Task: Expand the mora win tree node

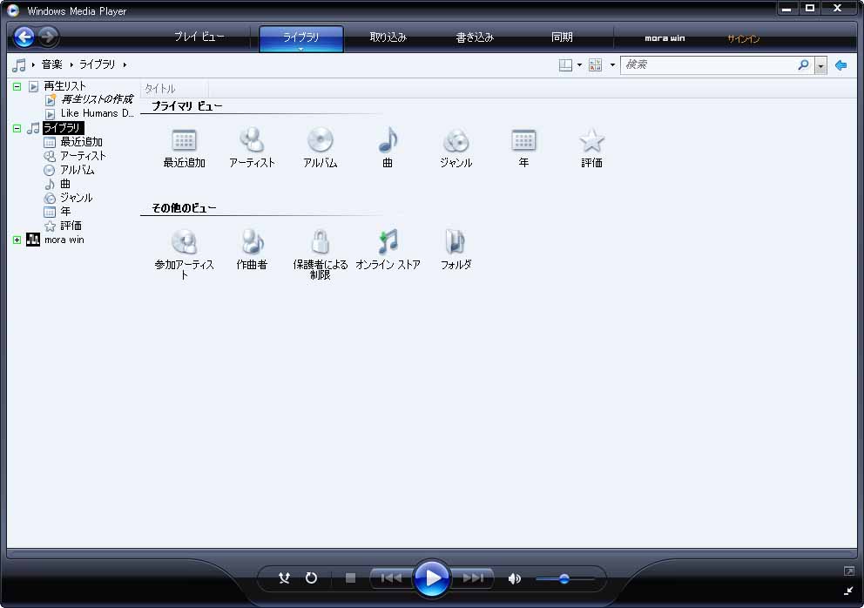Action: pos(17,240)
